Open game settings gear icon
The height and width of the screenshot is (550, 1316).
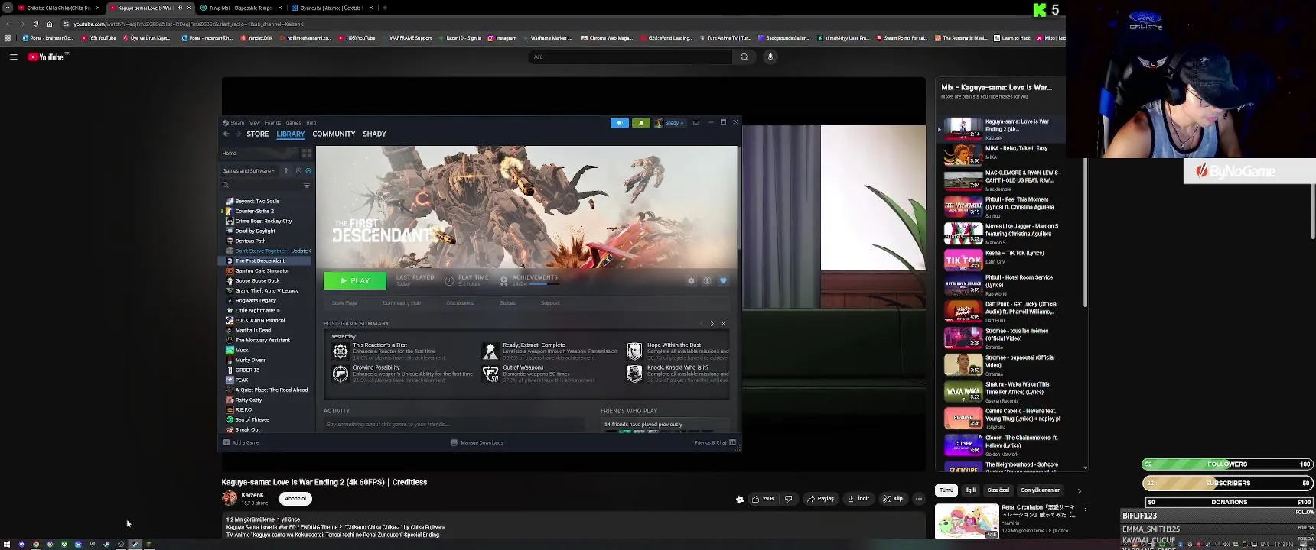(x=692, y=280)
